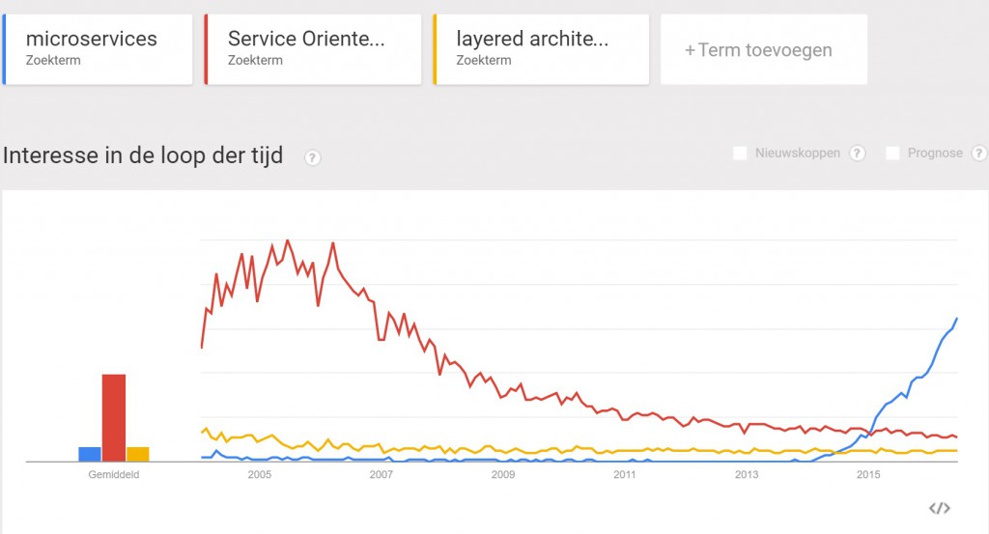Click the blue line's peak at chart end

click(x=957, y=319)
